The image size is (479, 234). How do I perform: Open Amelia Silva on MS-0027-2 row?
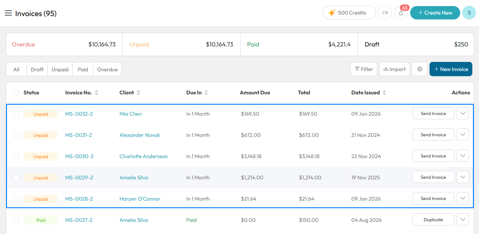pos(134,220)
